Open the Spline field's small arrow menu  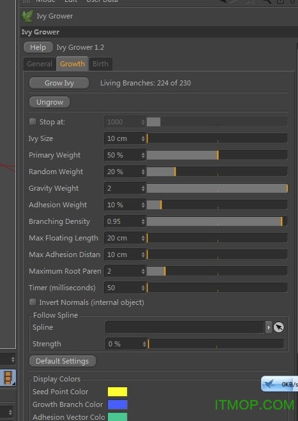point(269,327)
